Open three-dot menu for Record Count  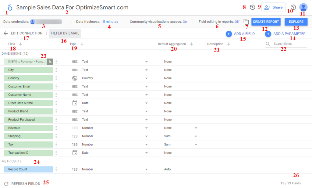(56, 169)
